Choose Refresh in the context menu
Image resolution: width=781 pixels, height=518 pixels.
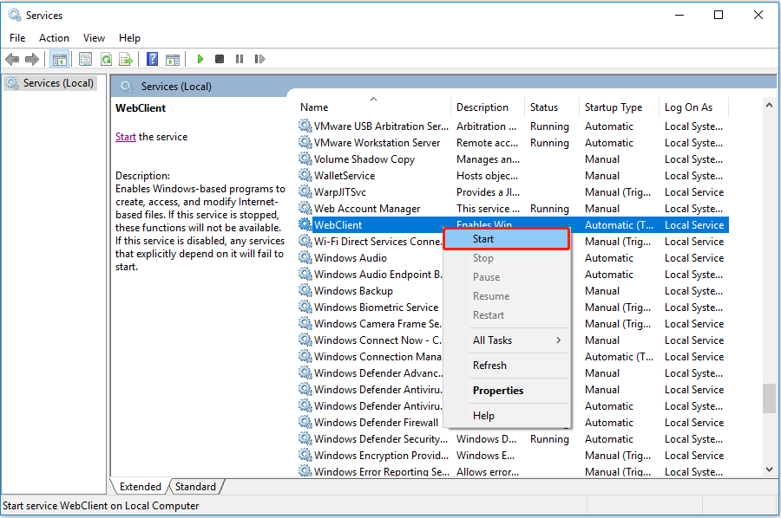pos(506,366)
